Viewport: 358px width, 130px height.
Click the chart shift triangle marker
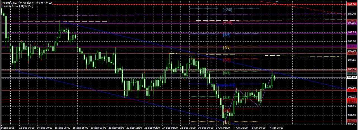277,2
